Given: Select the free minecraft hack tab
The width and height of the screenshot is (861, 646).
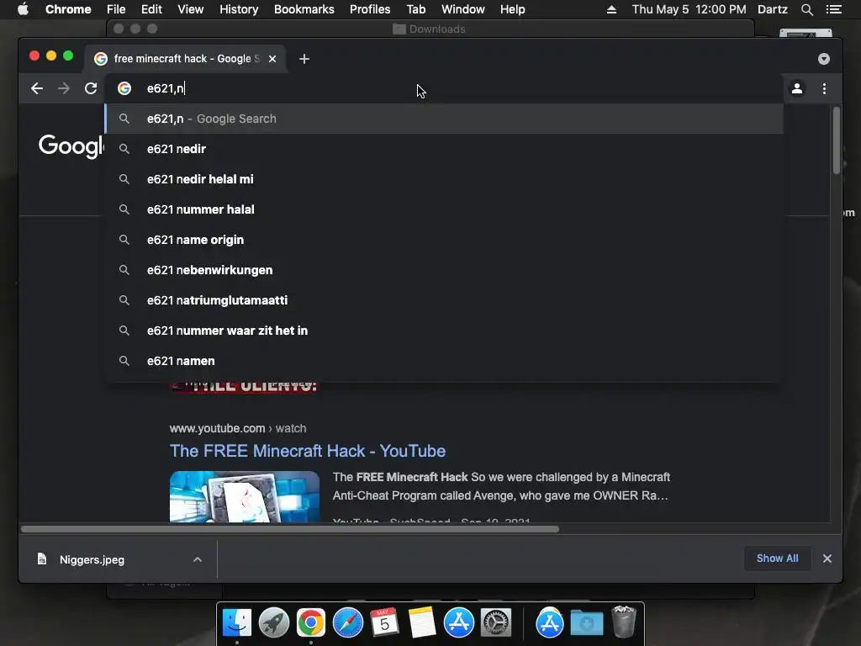Looking at the screenshot, I should (185, 59).
